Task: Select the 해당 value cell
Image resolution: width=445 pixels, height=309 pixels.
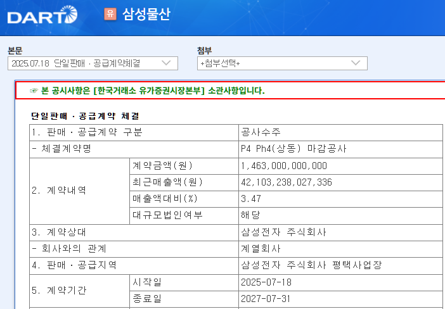Action: [x=340, y=216]
